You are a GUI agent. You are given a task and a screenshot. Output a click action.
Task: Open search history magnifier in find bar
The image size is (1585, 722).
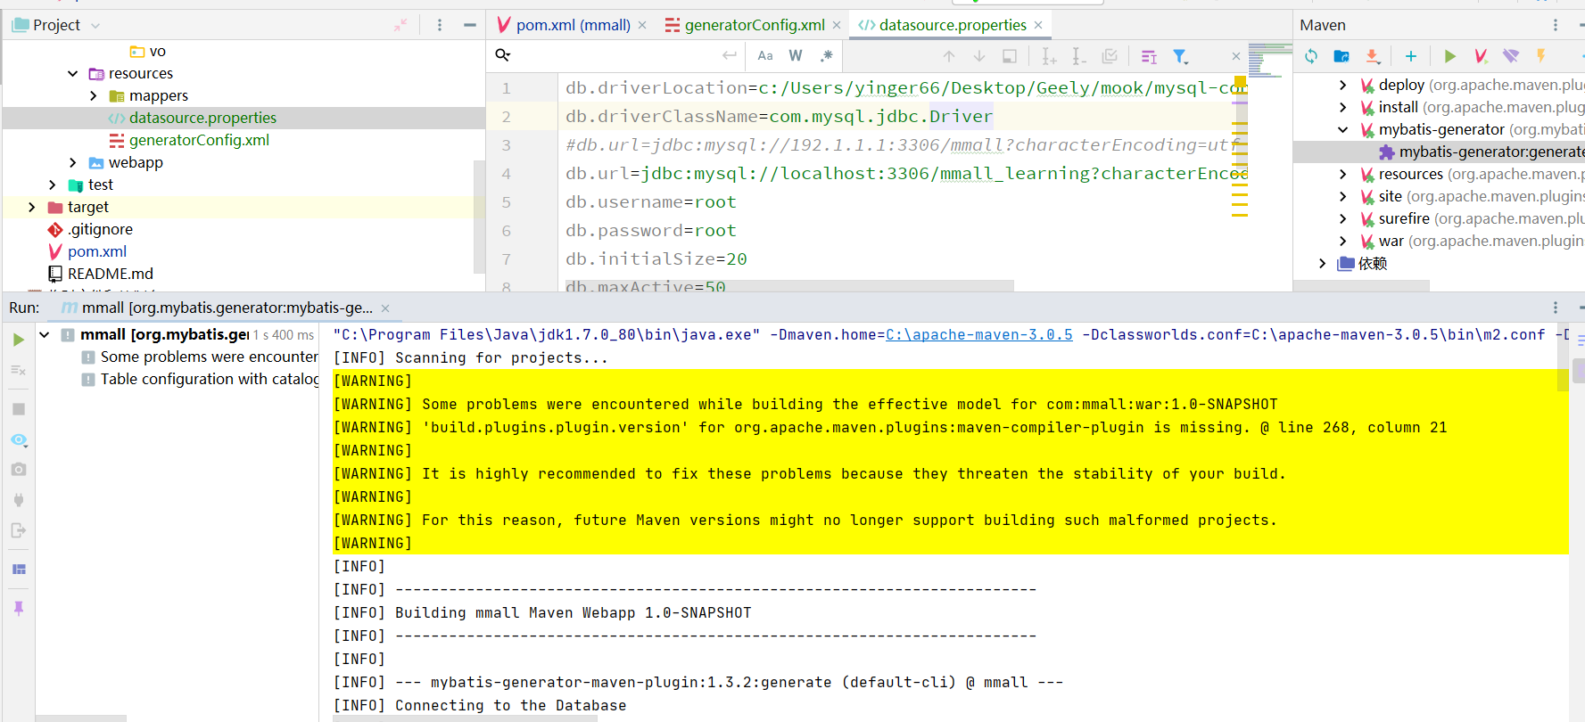coord(503,55)
